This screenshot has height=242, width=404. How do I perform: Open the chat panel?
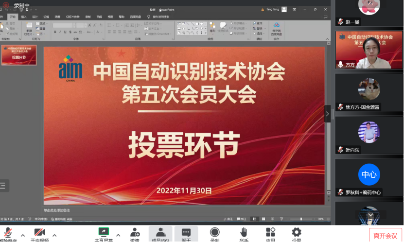point(186,234)
